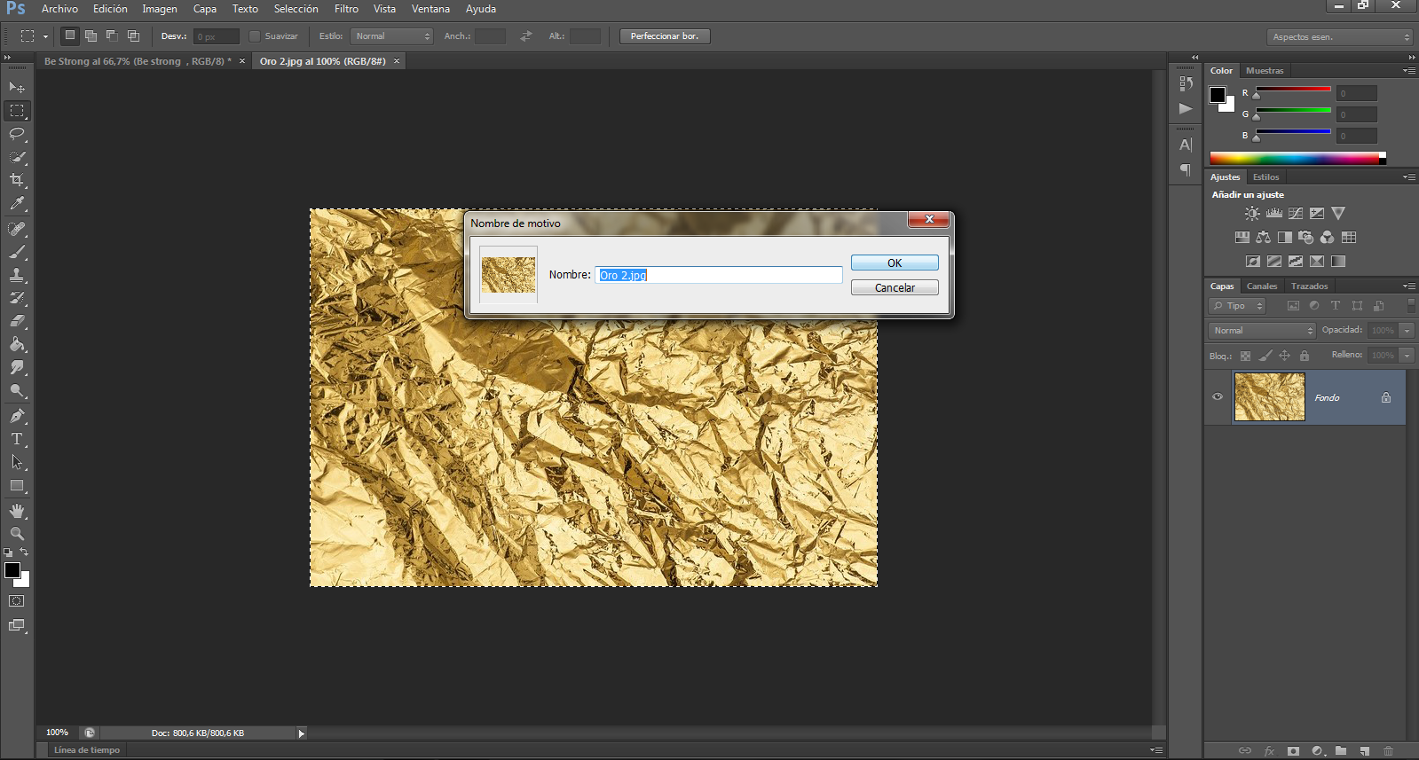Add a Color Balance adjustment

[1263, 238]
